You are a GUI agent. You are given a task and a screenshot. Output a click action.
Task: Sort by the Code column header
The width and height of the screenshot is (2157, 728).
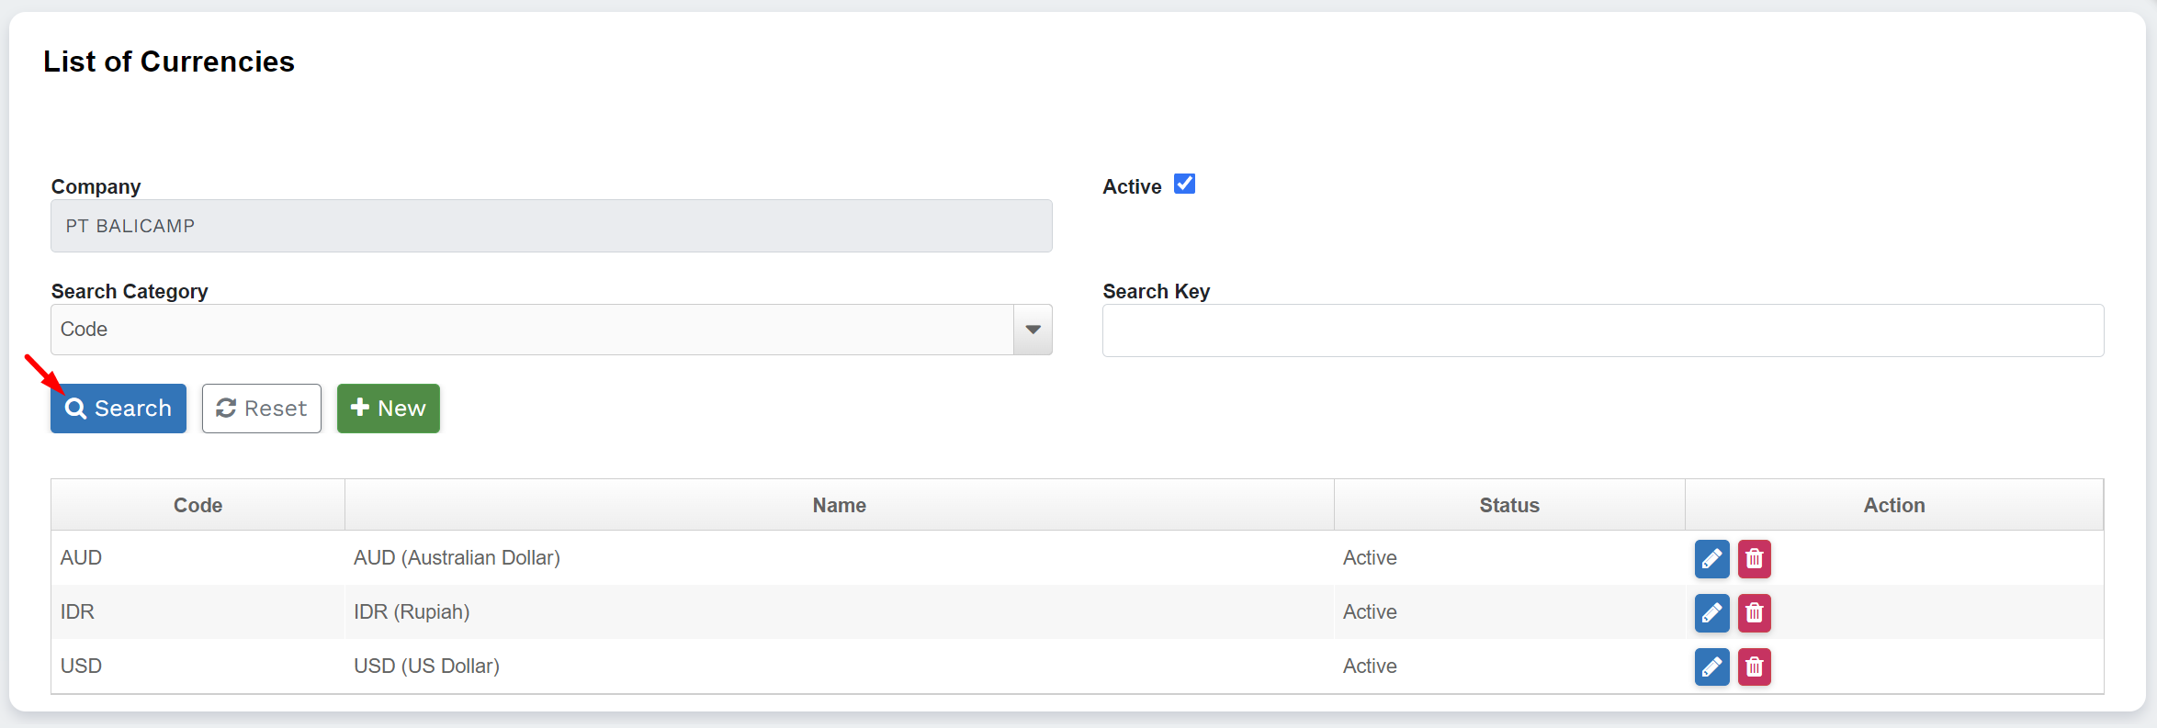tap(198, 505)
